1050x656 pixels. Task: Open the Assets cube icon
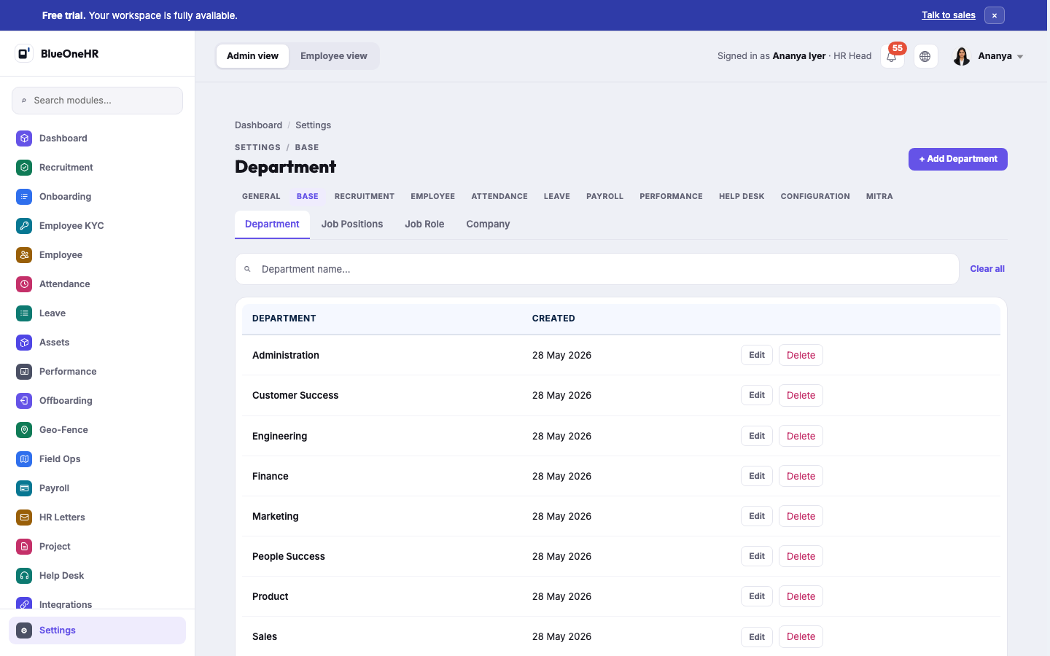click(24, 342)
